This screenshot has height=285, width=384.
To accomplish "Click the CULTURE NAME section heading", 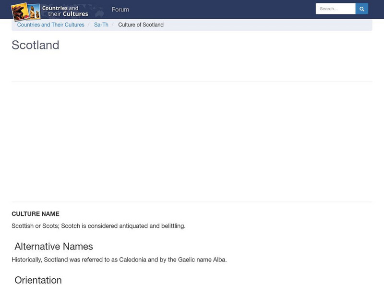I will [x=36, y=214].
